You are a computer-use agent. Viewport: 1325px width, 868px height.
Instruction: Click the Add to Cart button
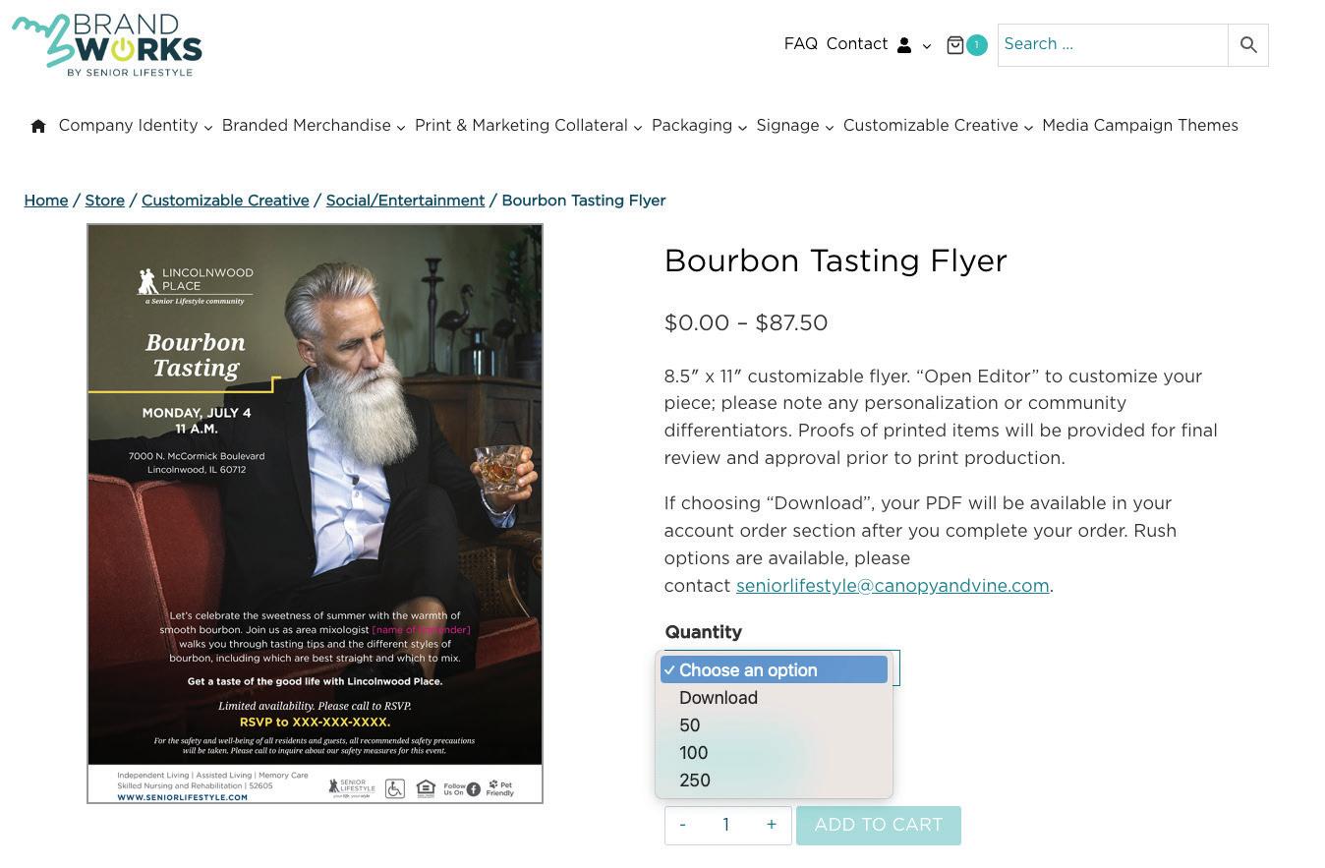click(879, 825)
